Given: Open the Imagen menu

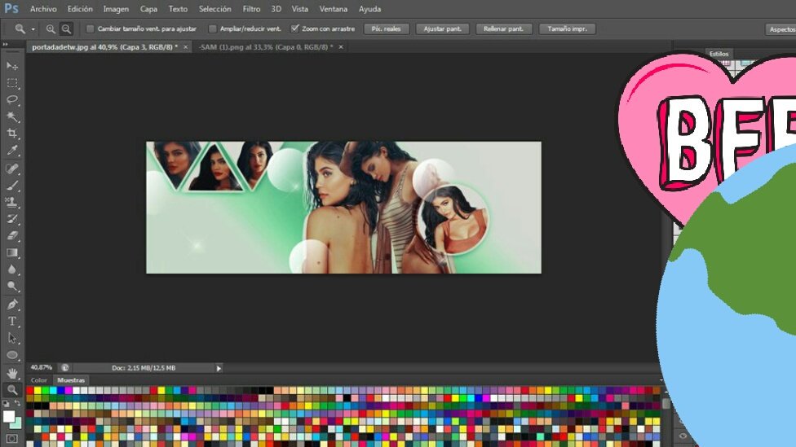Looking at the screenshot, I should 116,9.
